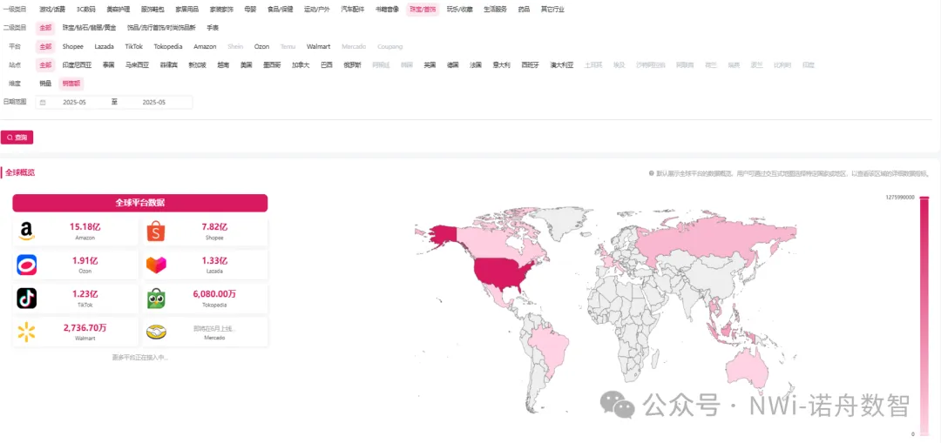Switch to 珠宝/首饰 primary category

(423, 10)
